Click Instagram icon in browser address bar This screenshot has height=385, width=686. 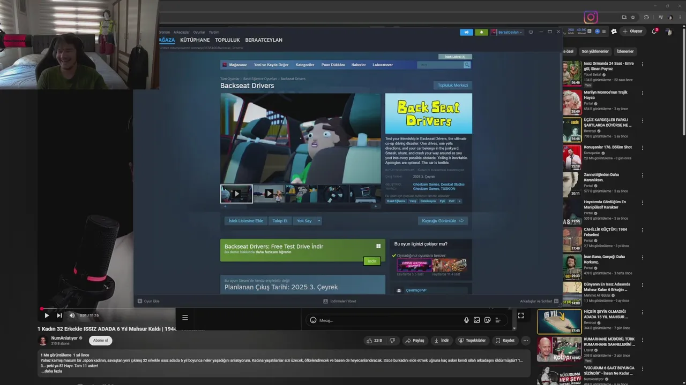(x=591, y=17)
